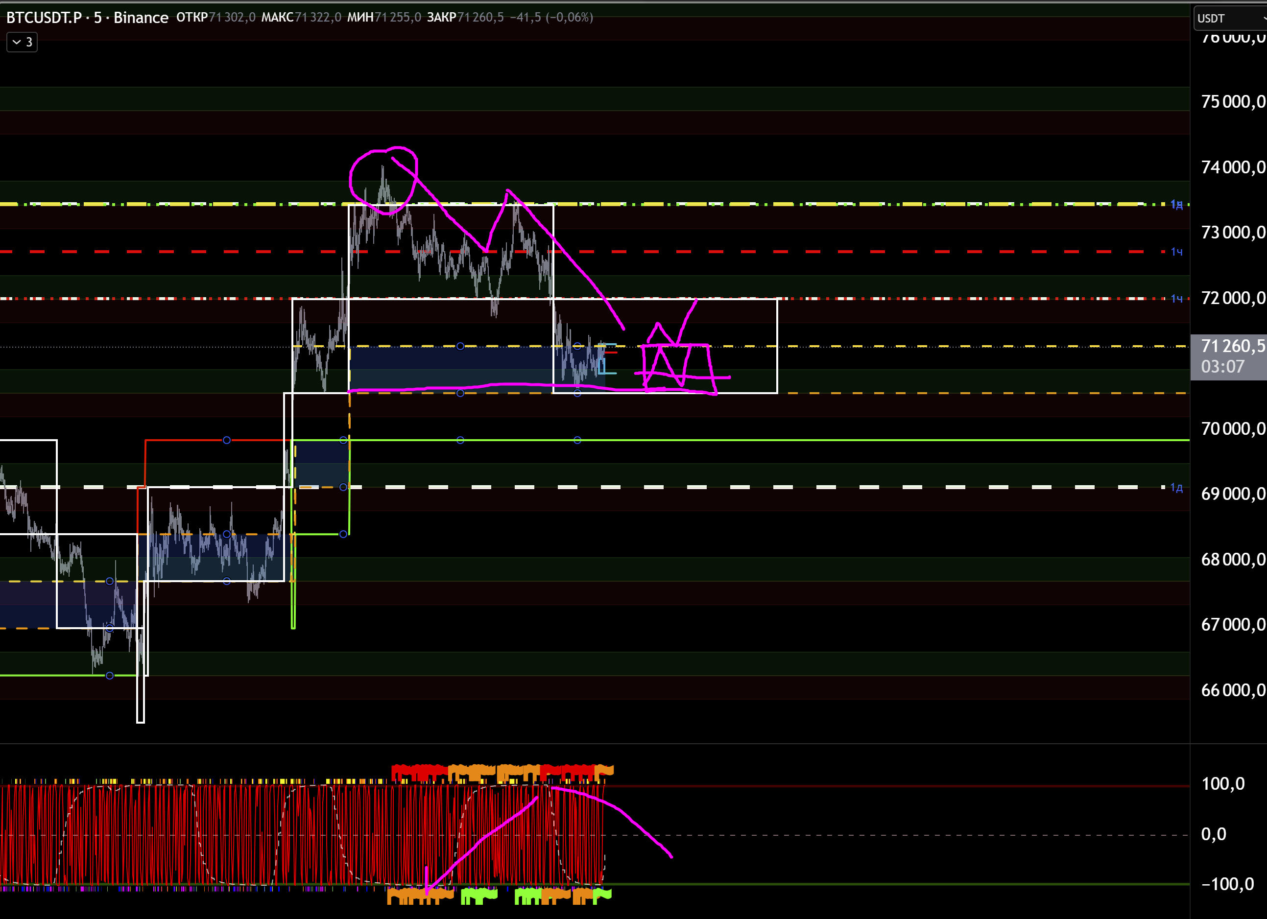Viewport: 1267px width, 919px height.
Task: Click the 1ч label on white-red dotted line
Action: coord(1176,299)
